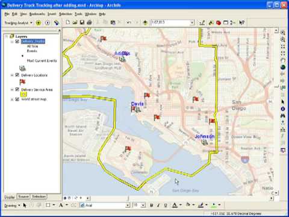This screenshot has width=289, height=217.
Task: Open the Window menu
Action: pyautogui.click(x=91, y=14)
